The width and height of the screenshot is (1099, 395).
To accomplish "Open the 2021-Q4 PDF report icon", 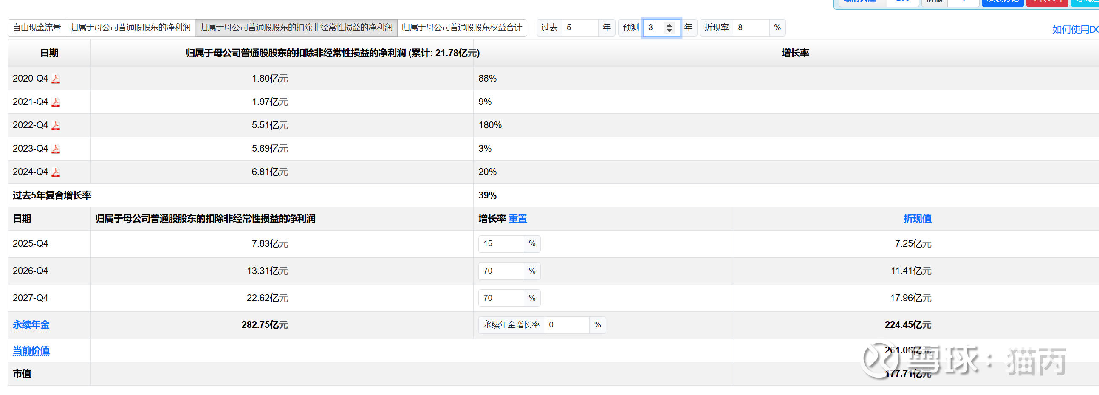I will [56, 102].
